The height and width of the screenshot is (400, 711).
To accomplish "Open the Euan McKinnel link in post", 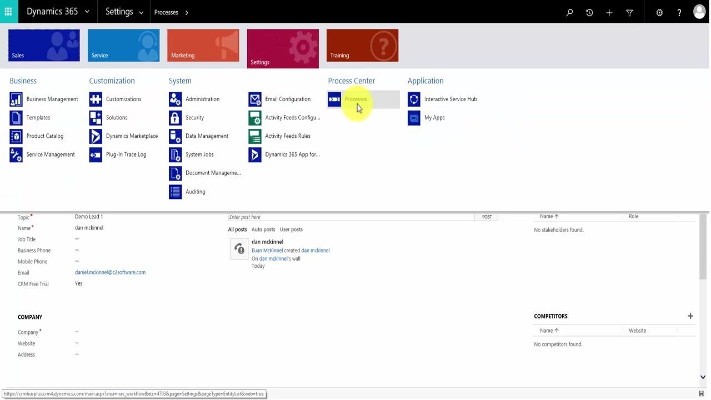I will [x=267, y=251].
